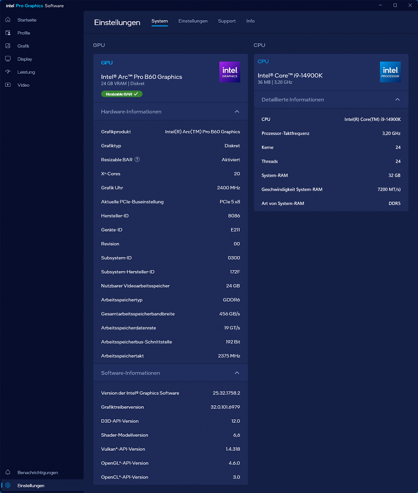Click the memory bandwidth value 456 GB/s

click(x=230, y=314)
